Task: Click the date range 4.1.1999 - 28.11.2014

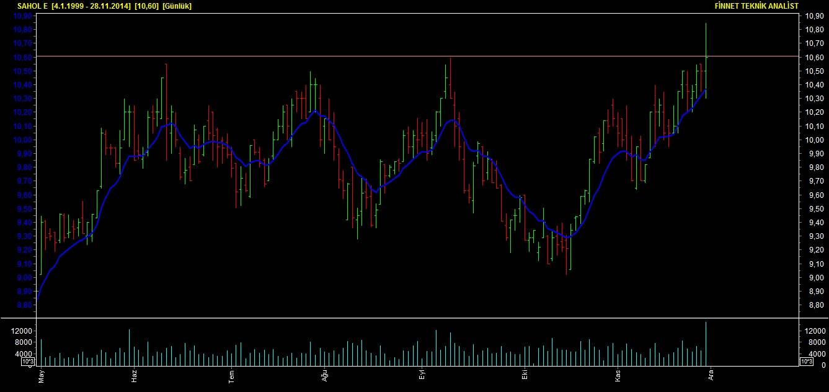Action: pos(92,6)
